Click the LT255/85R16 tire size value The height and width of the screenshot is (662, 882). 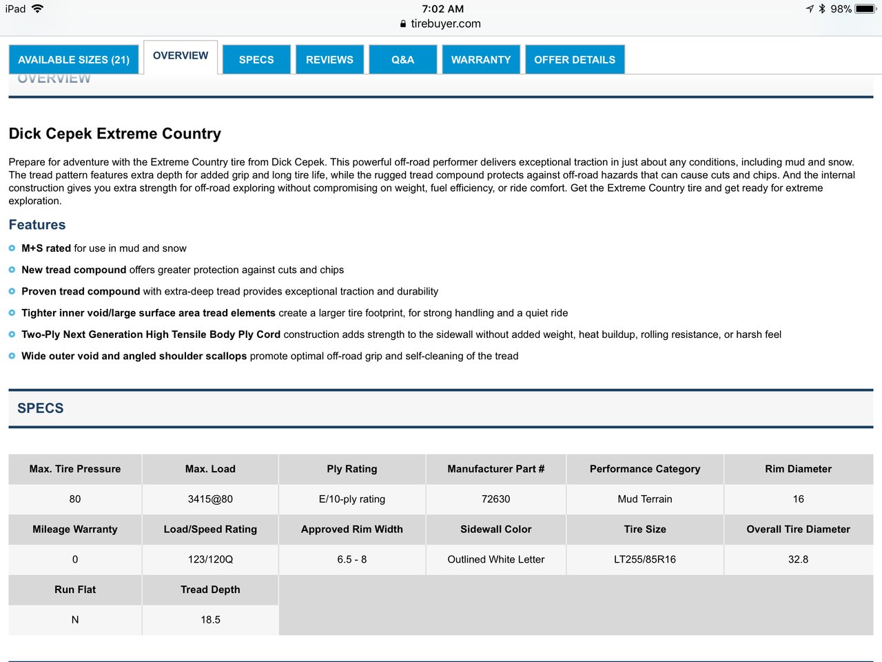pos(645,560)
